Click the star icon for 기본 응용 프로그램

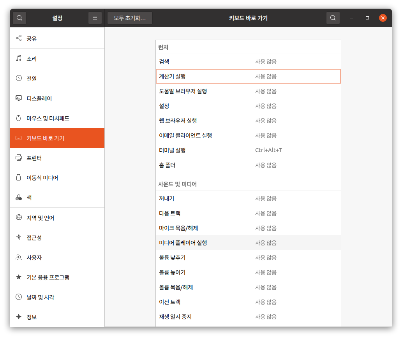pyautogui.click(x=19, y=277)
